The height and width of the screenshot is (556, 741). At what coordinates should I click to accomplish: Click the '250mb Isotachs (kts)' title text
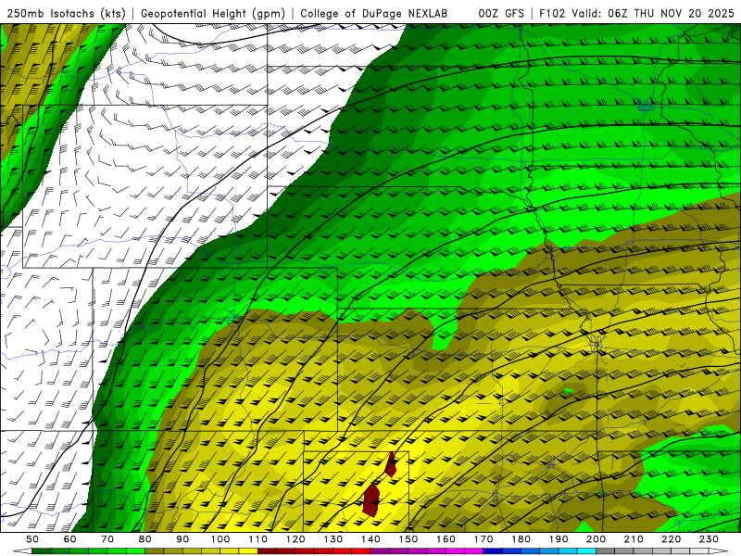[x=66, y=13]
